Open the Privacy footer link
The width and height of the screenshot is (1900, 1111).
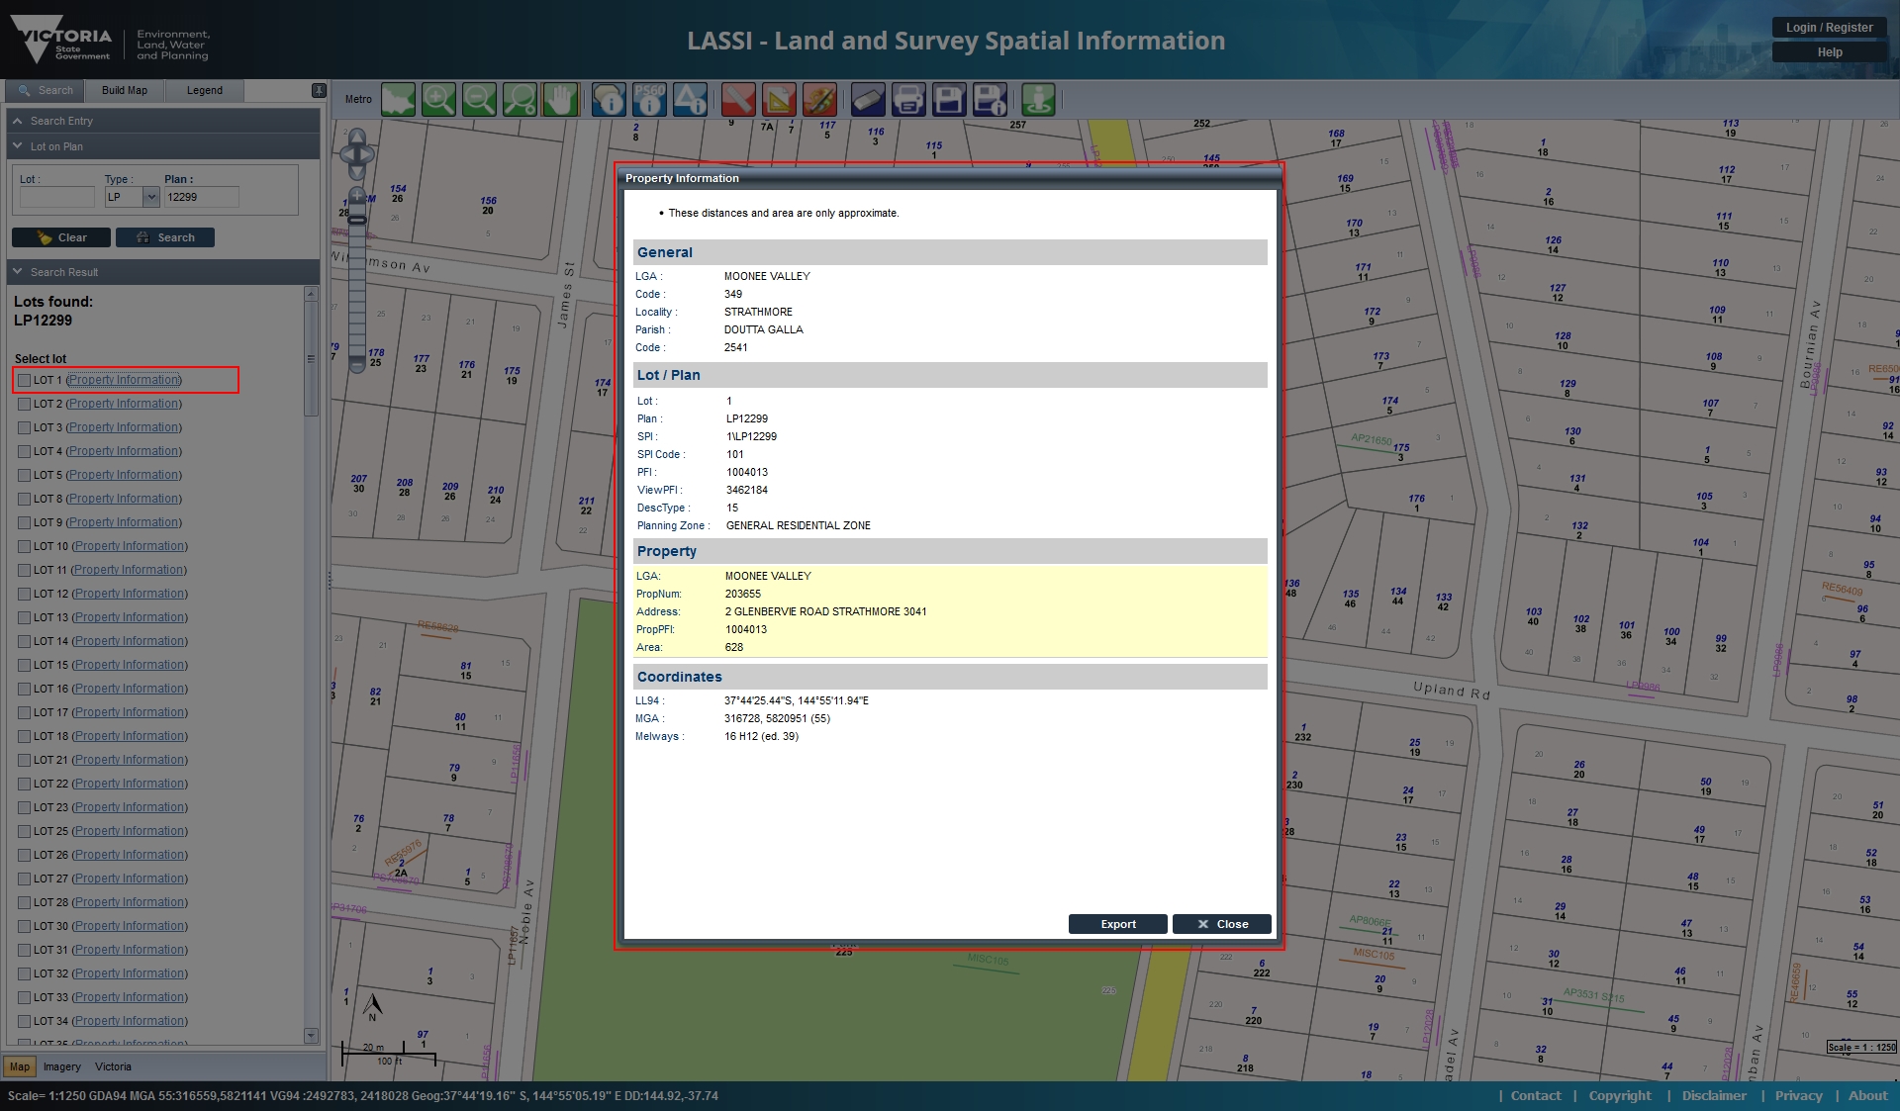(1798, 1095)
